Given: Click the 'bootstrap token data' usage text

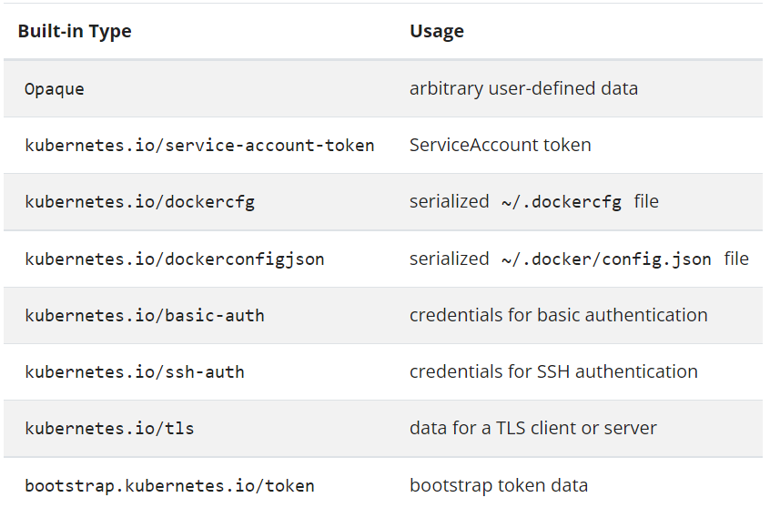Looking at the screenshot, I should click(499, 485).
